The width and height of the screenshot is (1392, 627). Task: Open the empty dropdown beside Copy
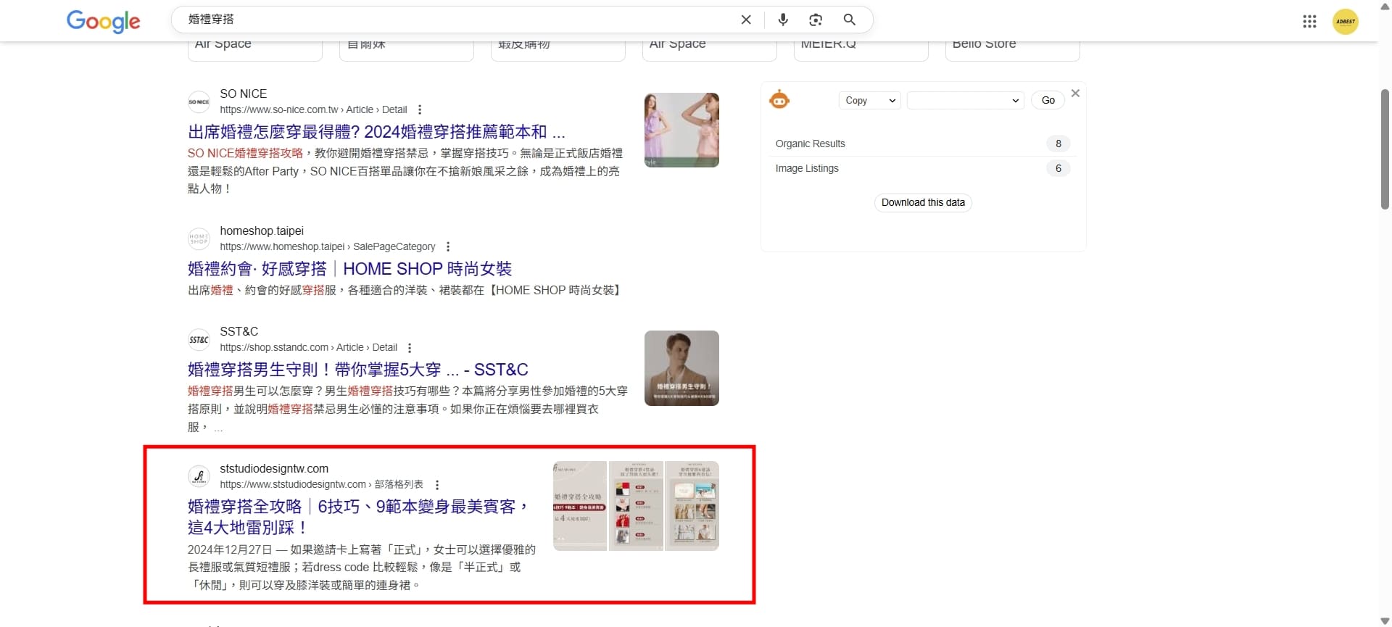point(964,101)
